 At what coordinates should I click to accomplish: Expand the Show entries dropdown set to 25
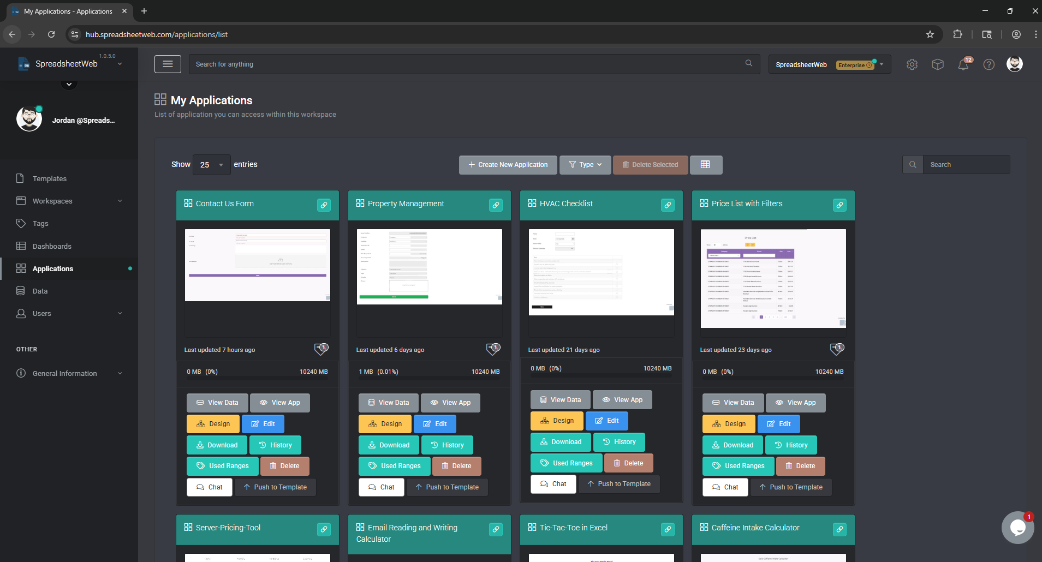[211, 164]
